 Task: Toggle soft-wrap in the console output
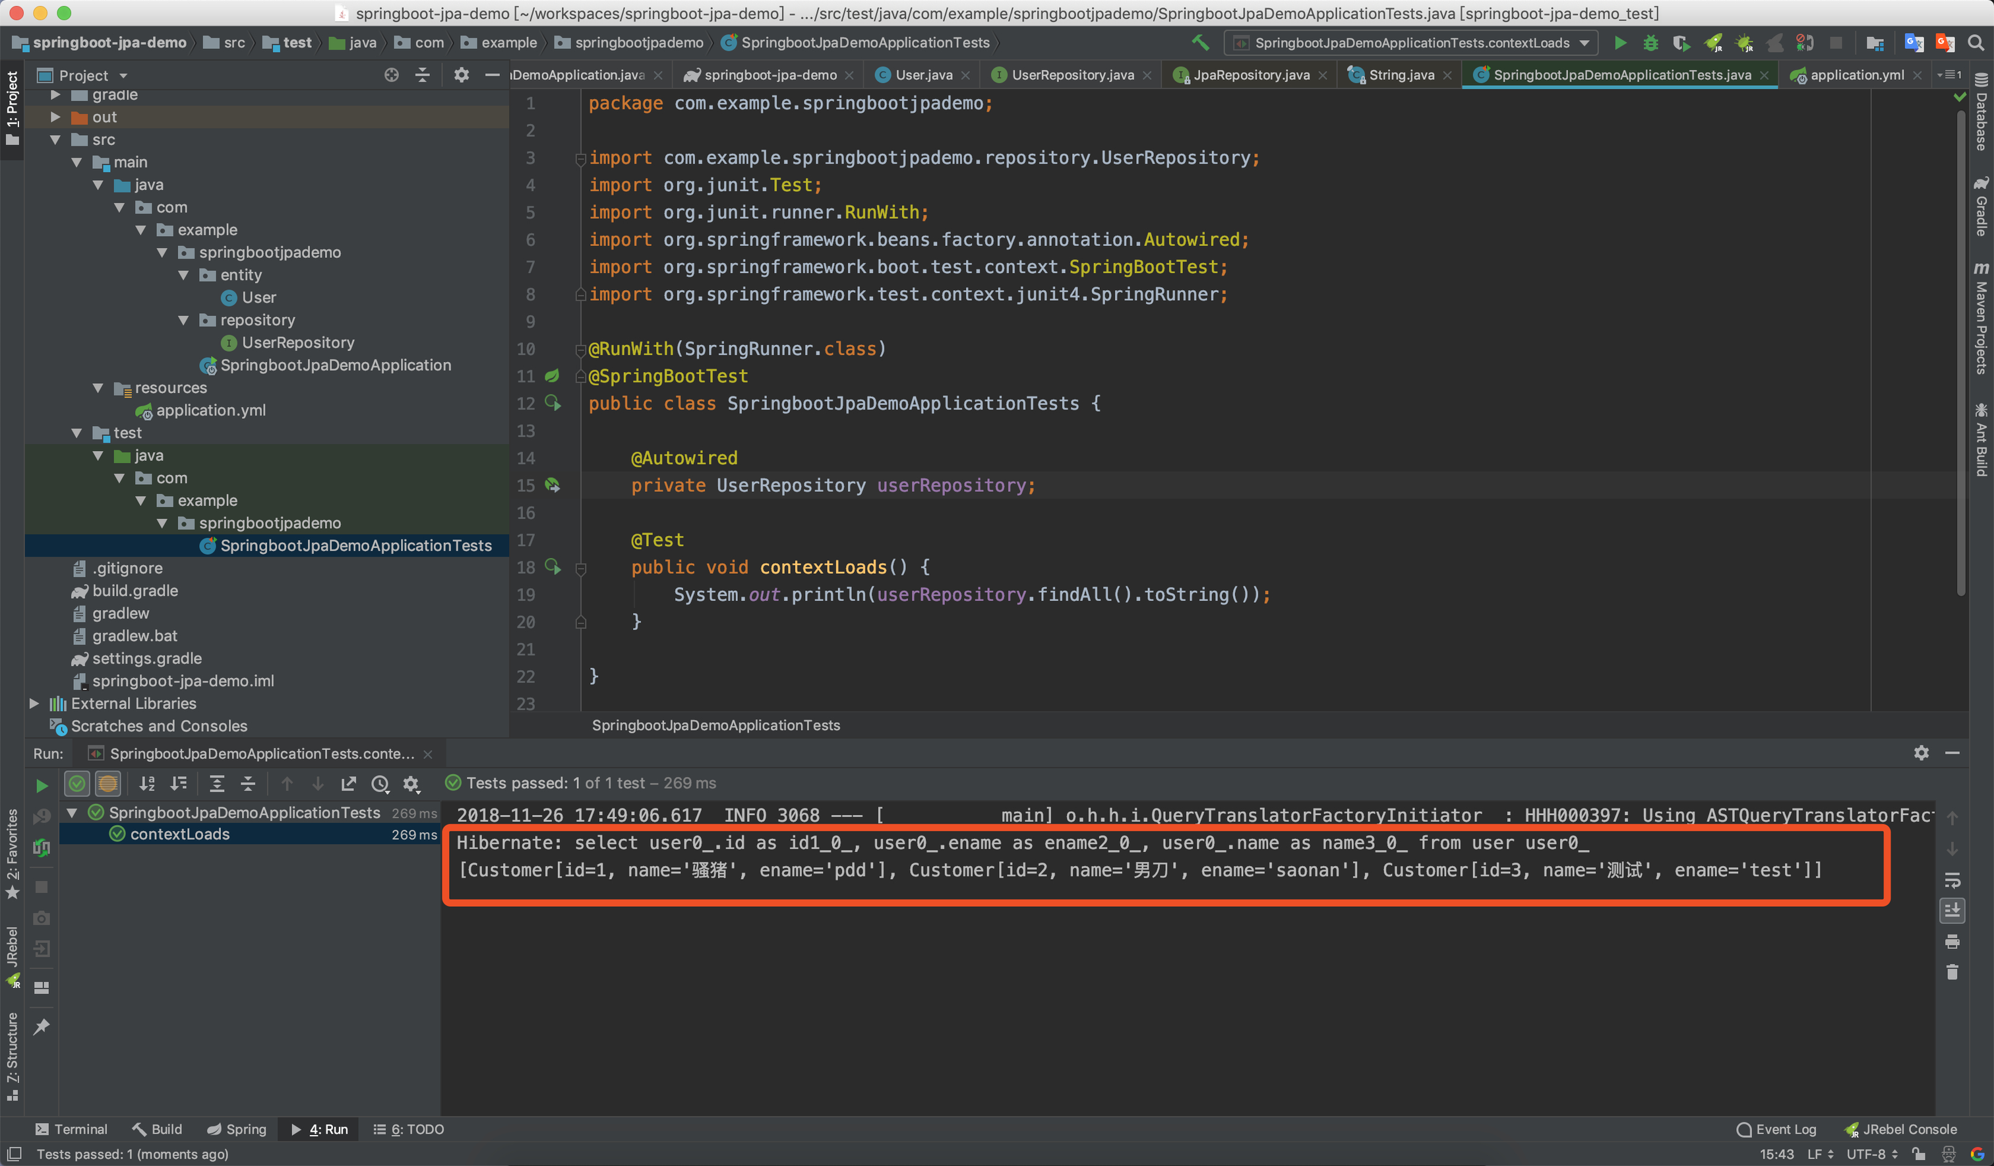tap(1952, 880)
